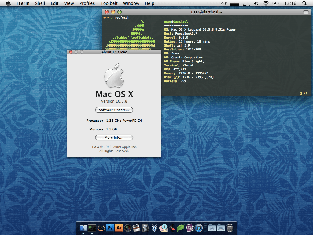
Task: Toggle the iTerm window toolbar pill button
Action: click(x=306, y=12)
